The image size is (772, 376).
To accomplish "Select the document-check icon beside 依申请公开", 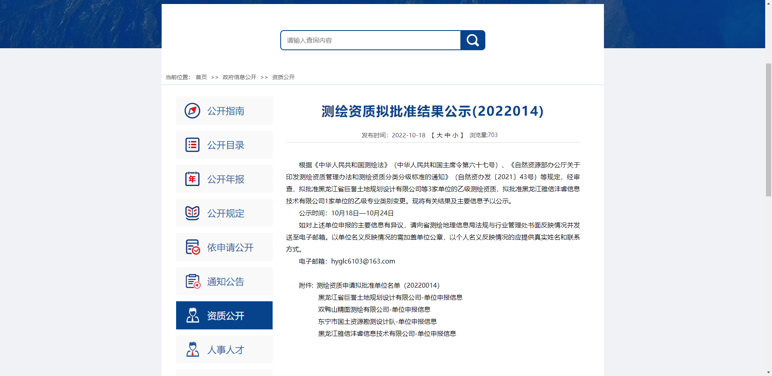I will [192, 247].
